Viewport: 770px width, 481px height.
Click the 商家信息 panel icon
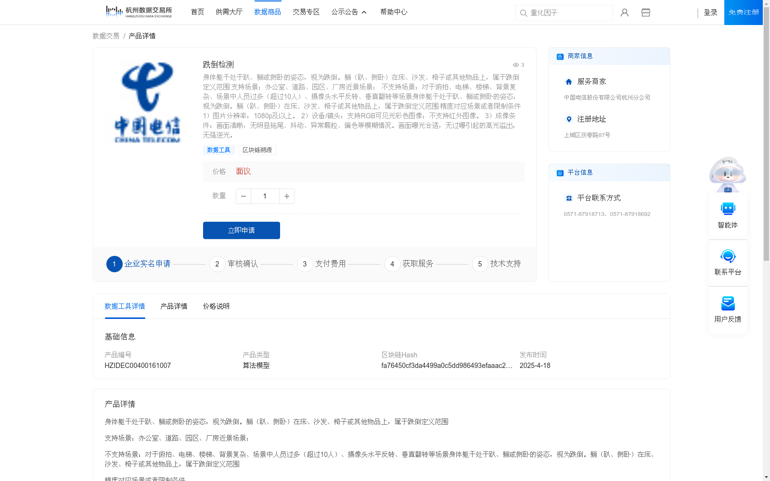click(x=560, y=56)
